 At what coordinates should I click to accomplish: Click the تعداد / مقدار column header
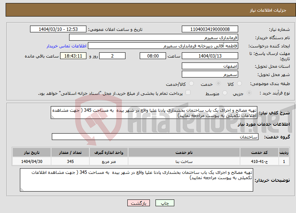pyautogui.click(x=70, y=152)
